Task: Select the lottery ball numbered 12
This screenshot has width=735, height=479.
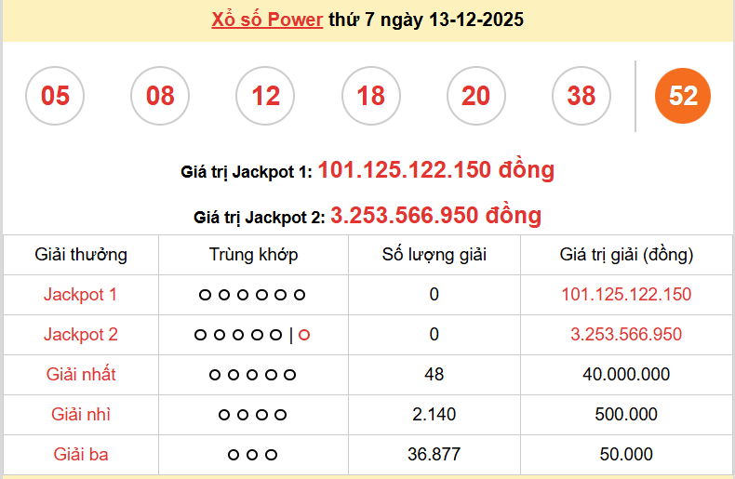Action: (265, 96)
